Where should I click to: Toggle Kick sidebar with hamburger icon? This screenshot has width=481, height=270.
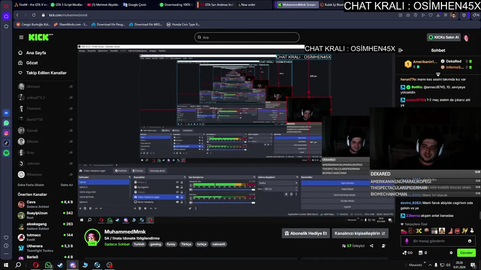coord(21,37)
